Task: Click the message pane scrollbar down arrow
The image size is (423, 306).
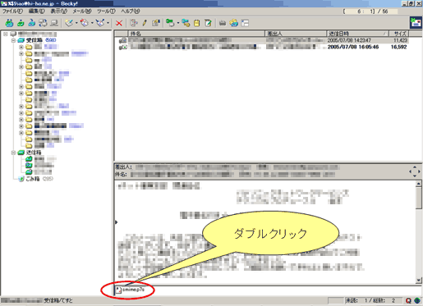Action: [x=418, y=281]
